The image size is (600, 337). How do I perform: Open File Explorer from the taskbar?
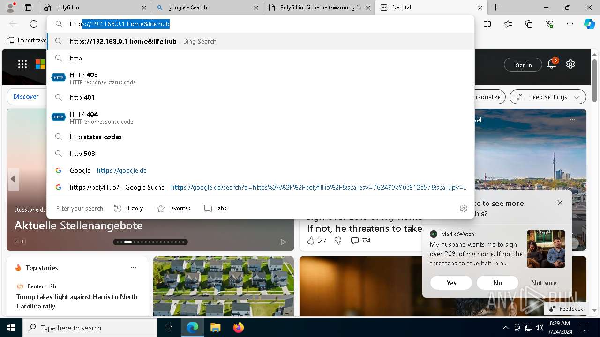click(x=215, y=328)
